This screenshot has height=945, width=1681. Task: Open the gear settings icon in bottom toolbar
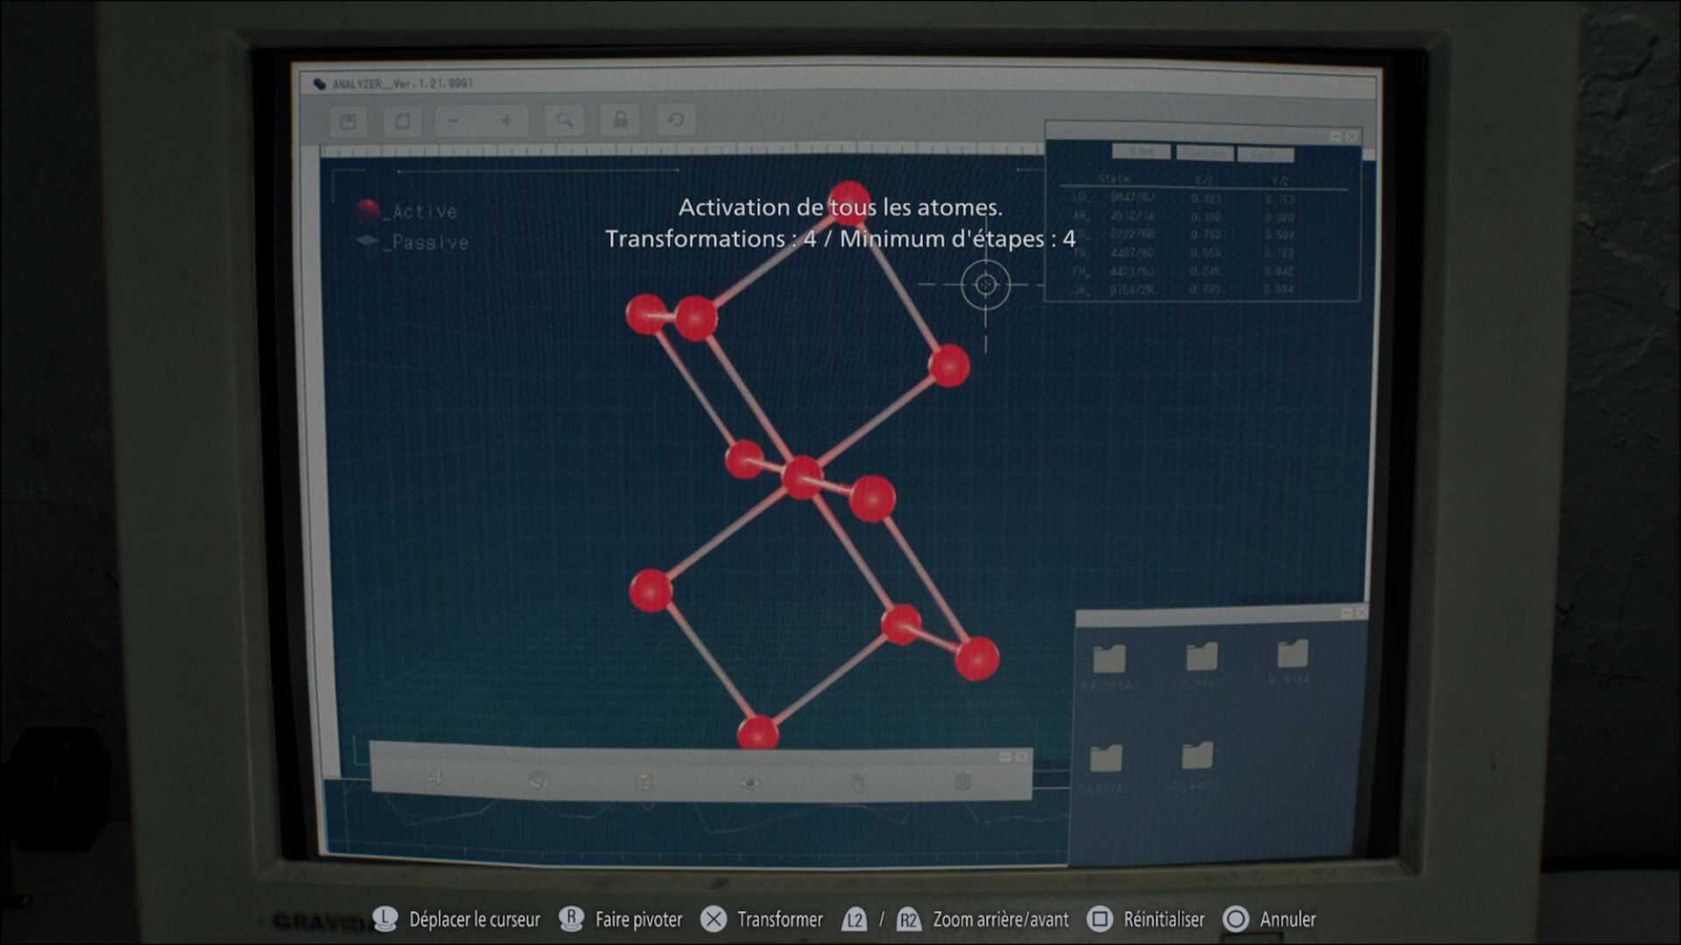[x=963, y=782]
